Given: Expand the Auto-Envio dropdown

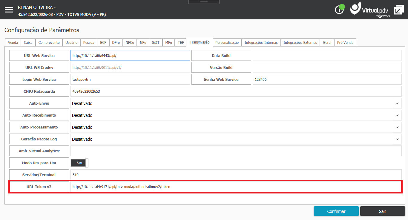Looking at the screenshot, I should tap(397, 103).
